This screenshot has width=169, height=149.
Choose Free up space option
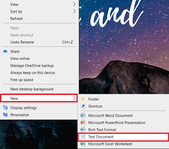click(x=22, y=80)
